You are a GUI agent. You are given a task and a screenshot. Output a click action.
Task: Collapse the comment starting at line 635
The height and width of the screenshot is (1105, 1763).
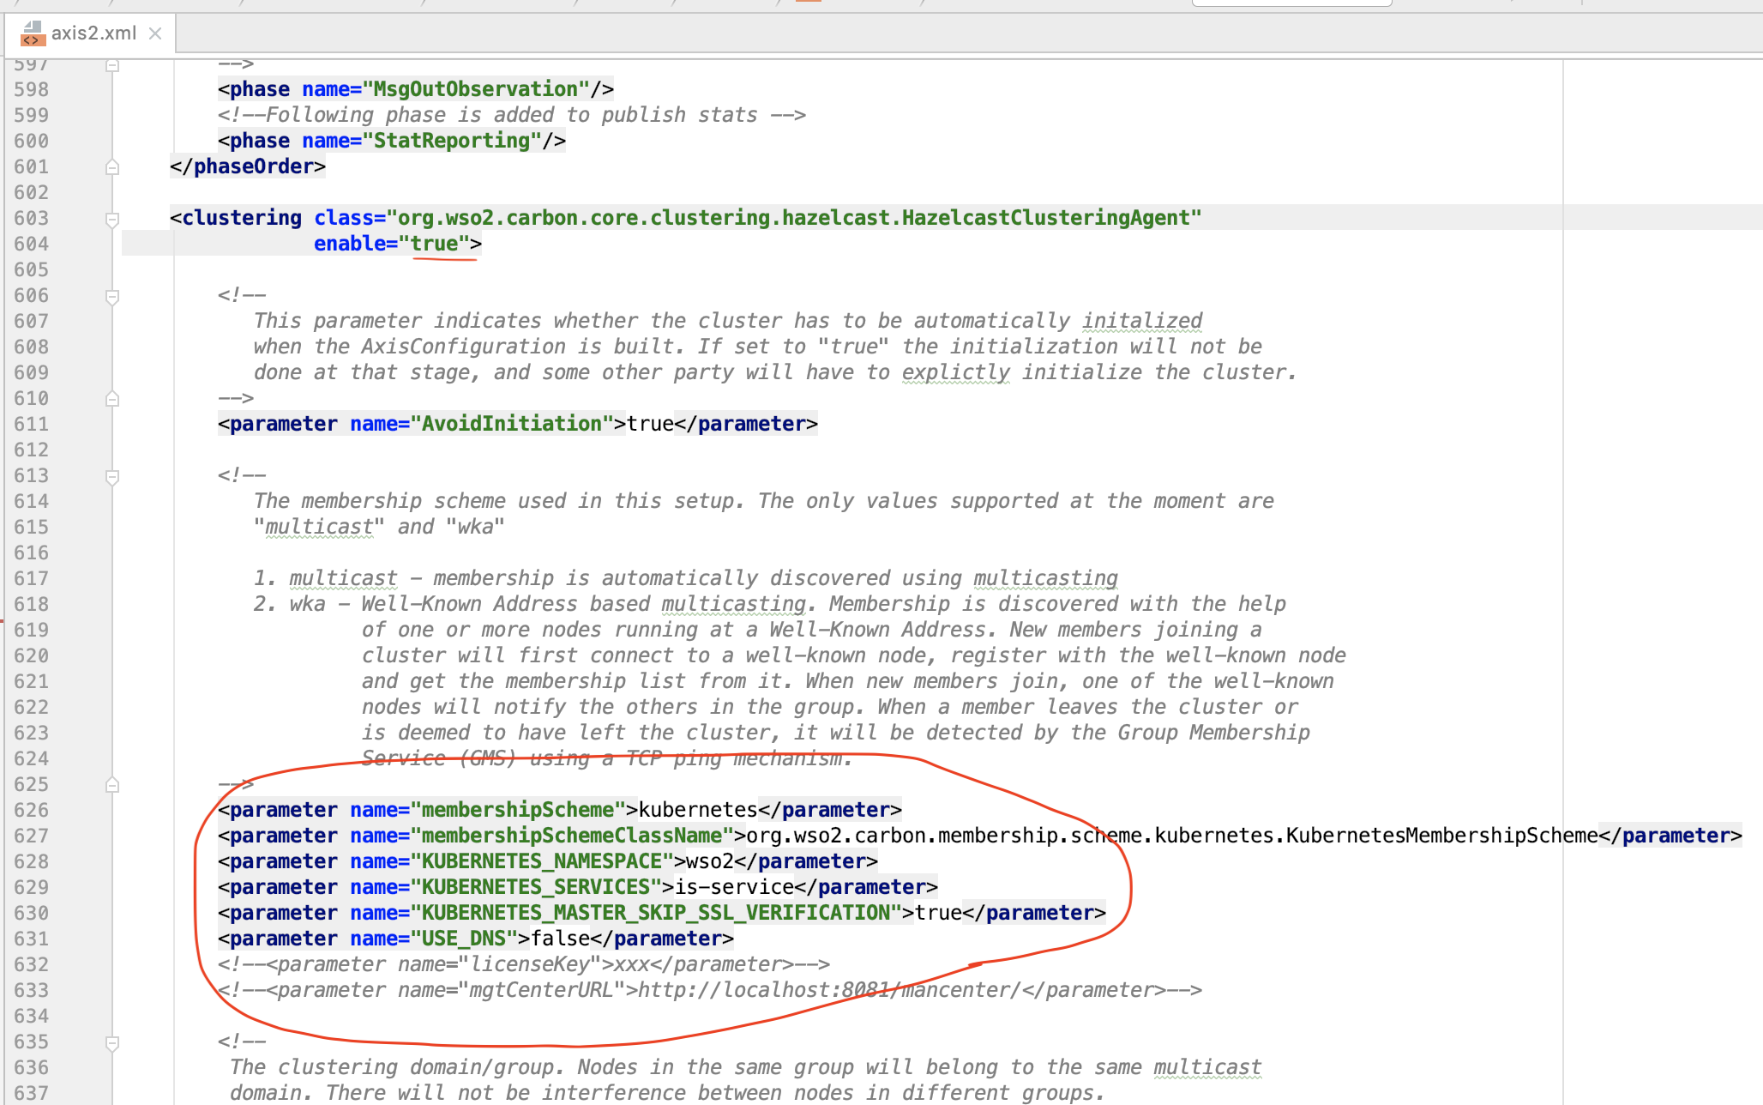(x=112, y=1043)
